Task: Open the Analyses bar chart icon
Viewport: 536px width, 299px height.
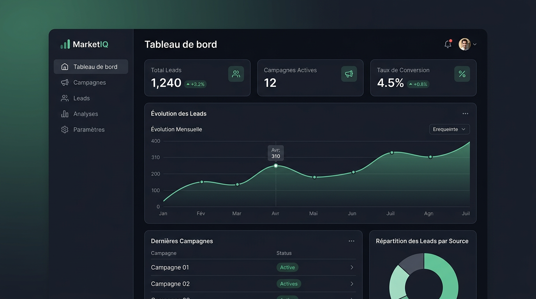Action: (x=65, y=114)
